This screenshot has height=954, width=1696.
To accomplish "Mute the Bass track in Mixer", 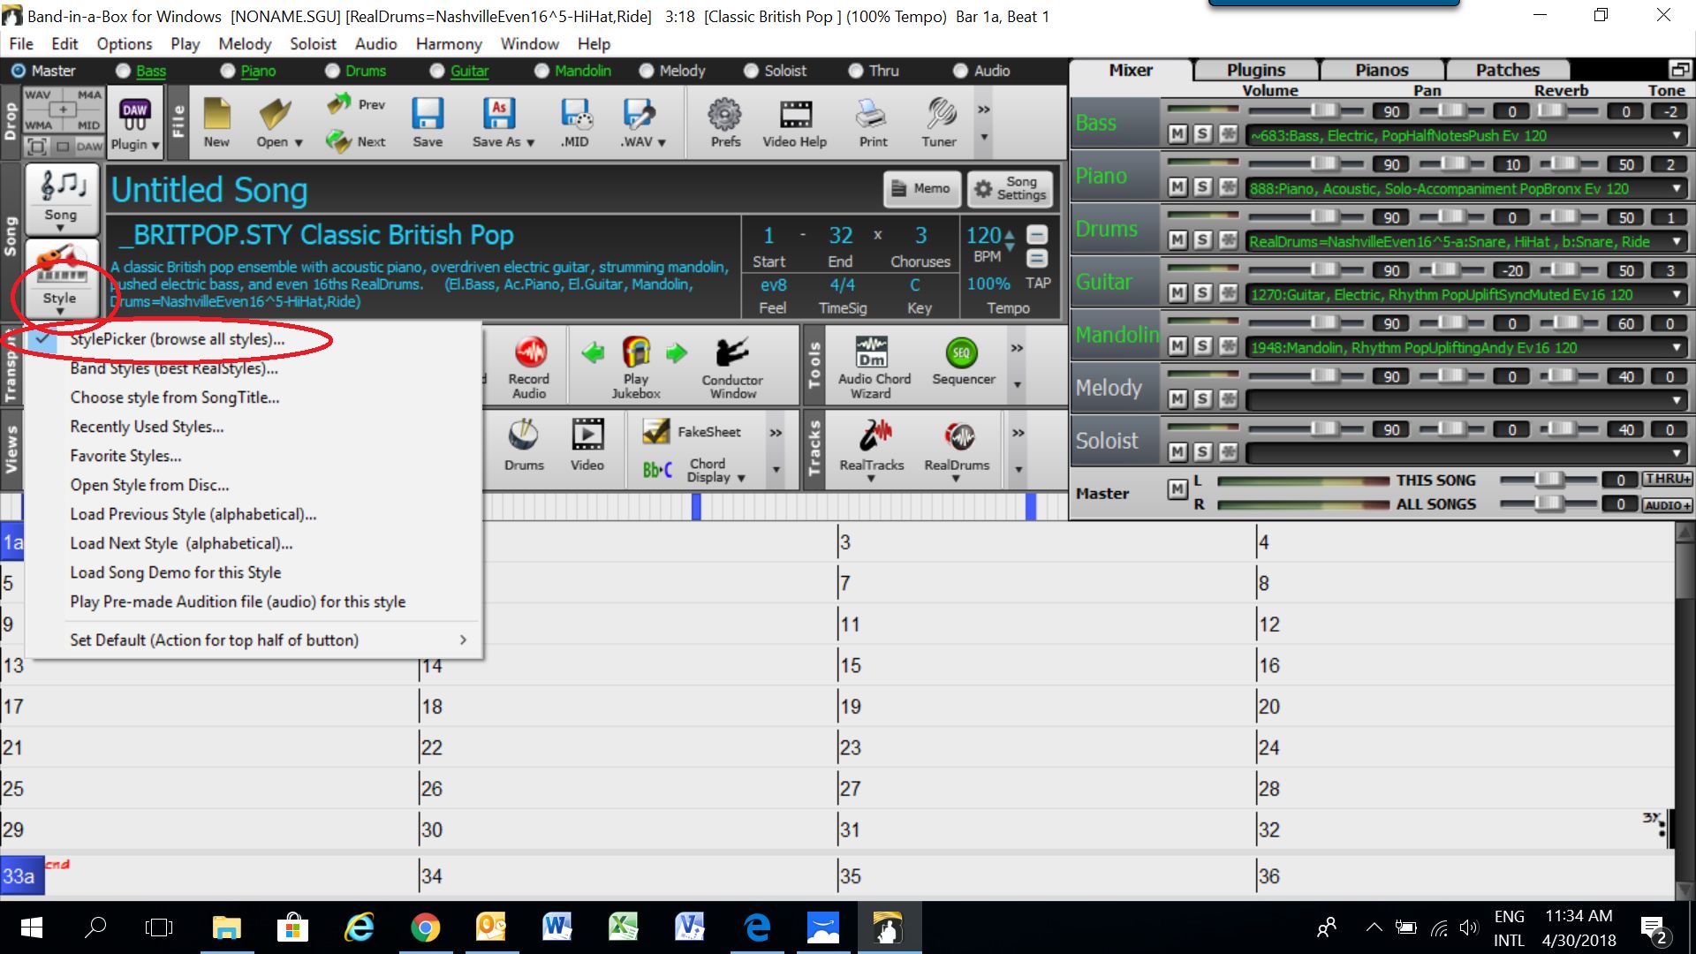I will (x=1177, y=134).
